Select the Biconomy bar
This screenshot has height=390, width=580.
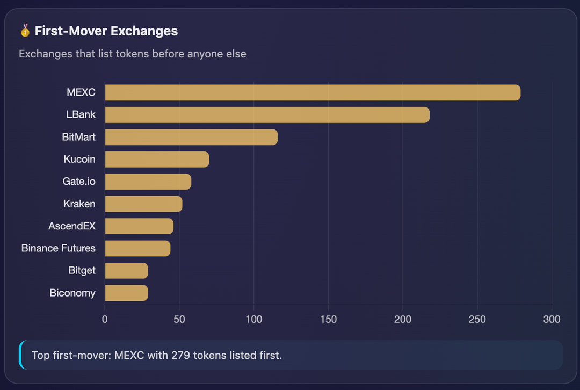click(126, 293)
